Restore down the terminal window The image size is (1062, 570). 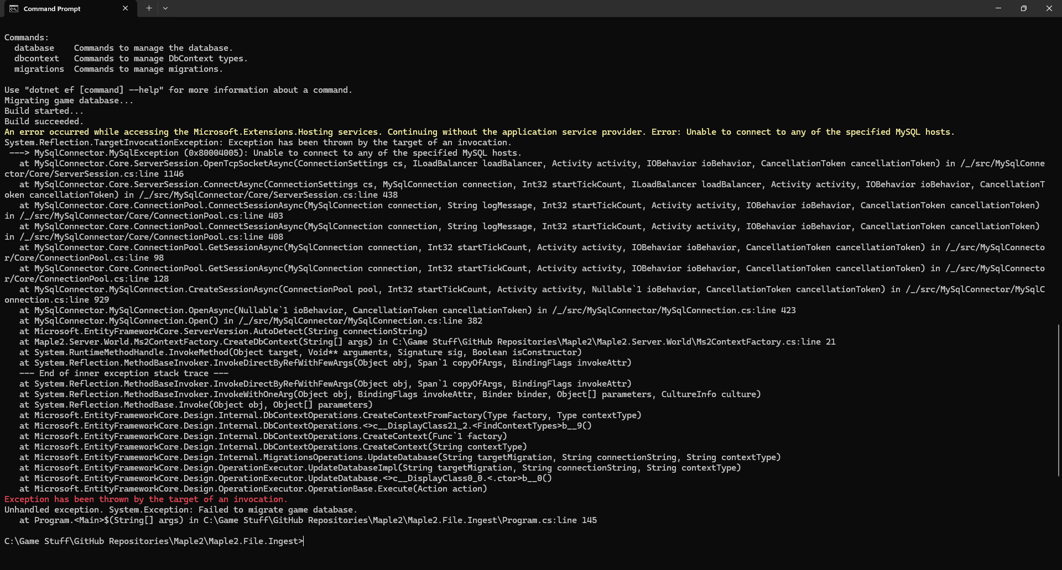pos(1024,8)
